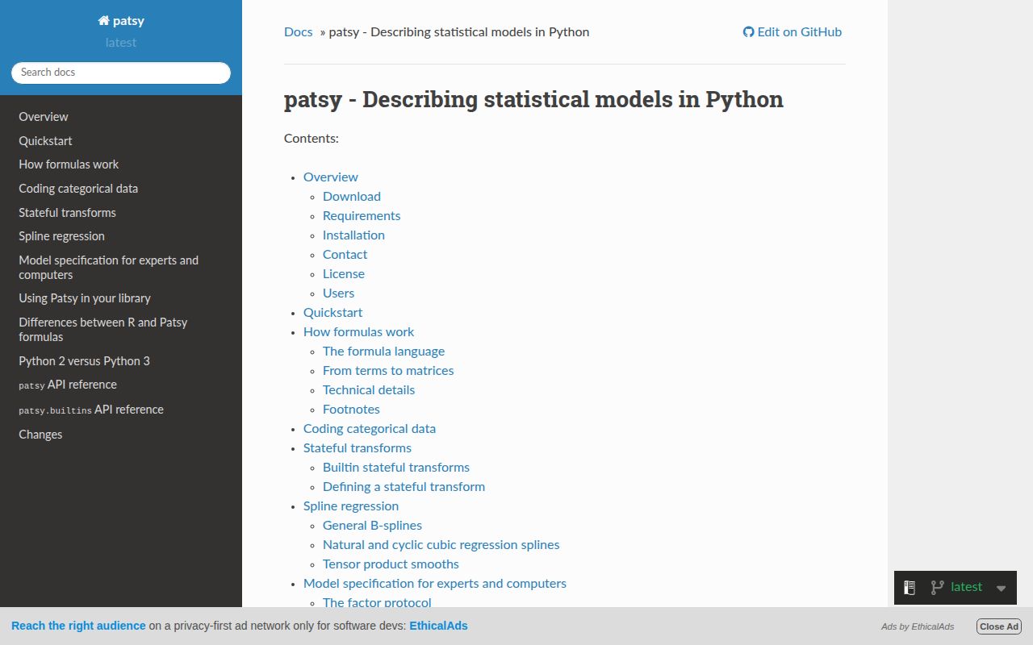Open Differences between R and Patsy formulas

point(121,330)
